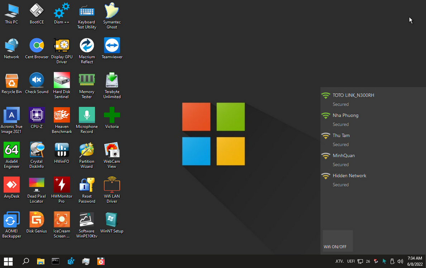The image size is (426, 268).
Task: Launch HWinFO
Action: [62, 153]
